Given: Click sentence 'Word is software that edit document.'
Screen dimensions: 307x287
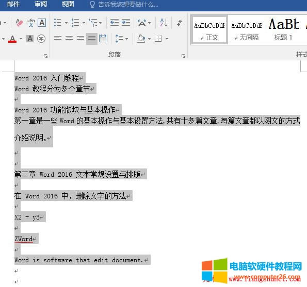Looking at the screenshot, I should [79, 260].
